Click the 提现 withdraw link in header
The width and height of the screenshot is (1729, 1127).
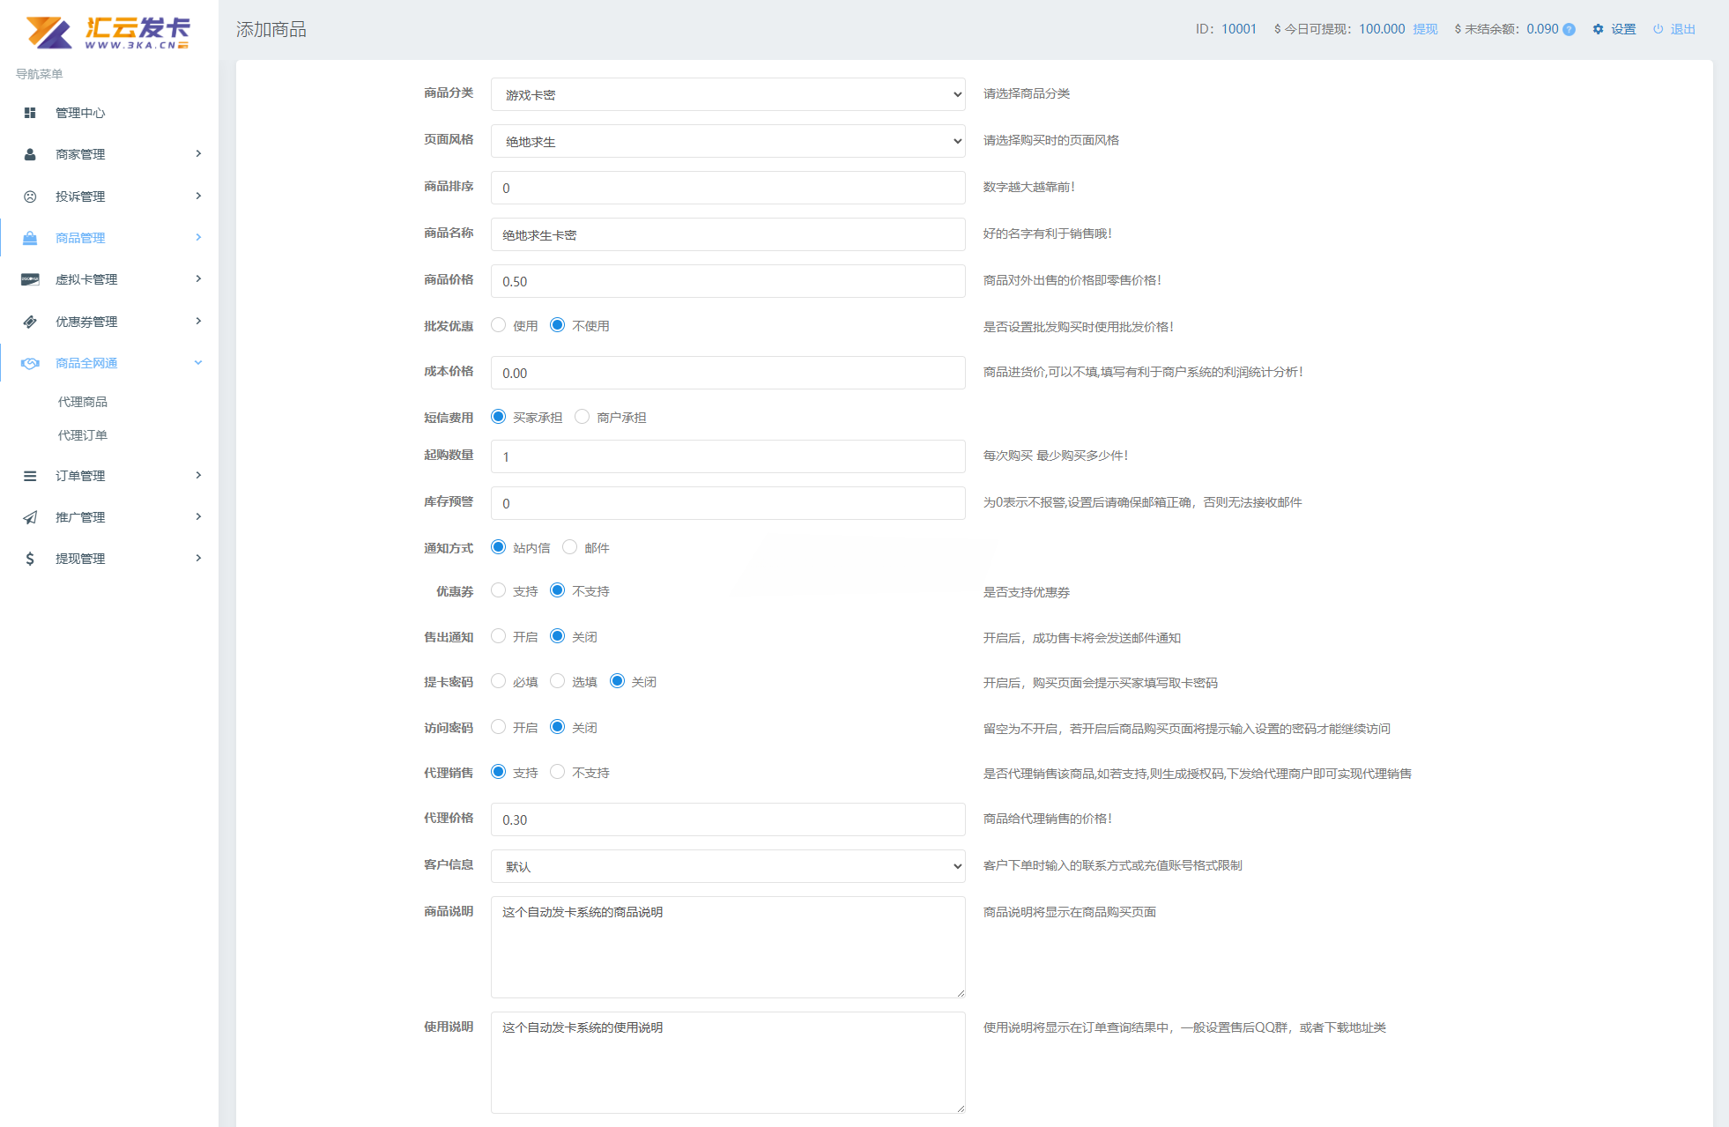1425,28
